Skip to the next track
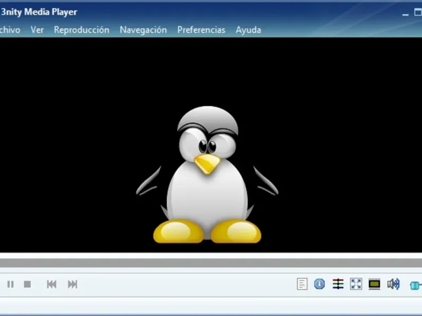Image resolution: width=422 pixels, height=316 pixels. [73, 284]
